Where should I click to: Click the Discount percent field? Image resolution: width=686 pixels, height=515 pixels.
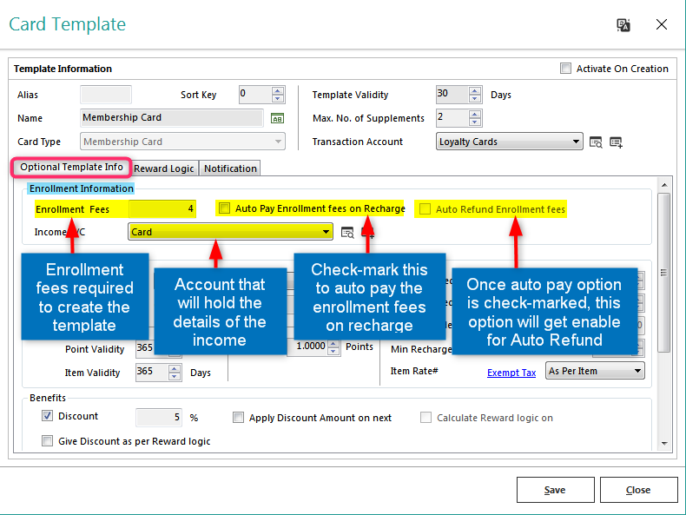[159, 418]
